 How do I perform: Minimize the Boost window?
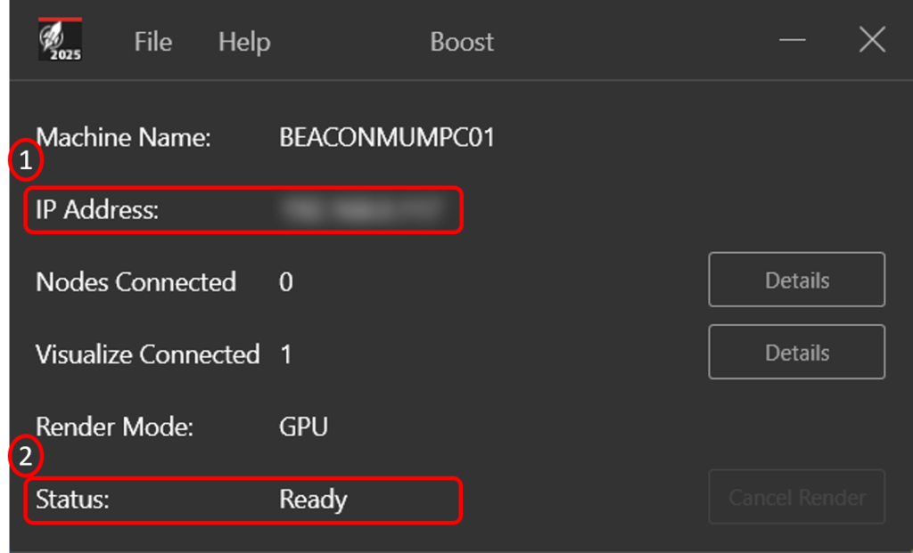pos(792,39)
